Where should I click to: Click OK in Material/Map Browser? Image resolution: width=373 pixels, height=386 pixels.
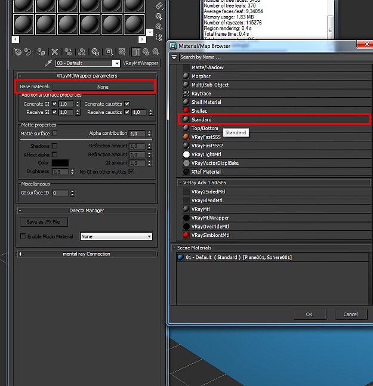(x=310, y=314)
